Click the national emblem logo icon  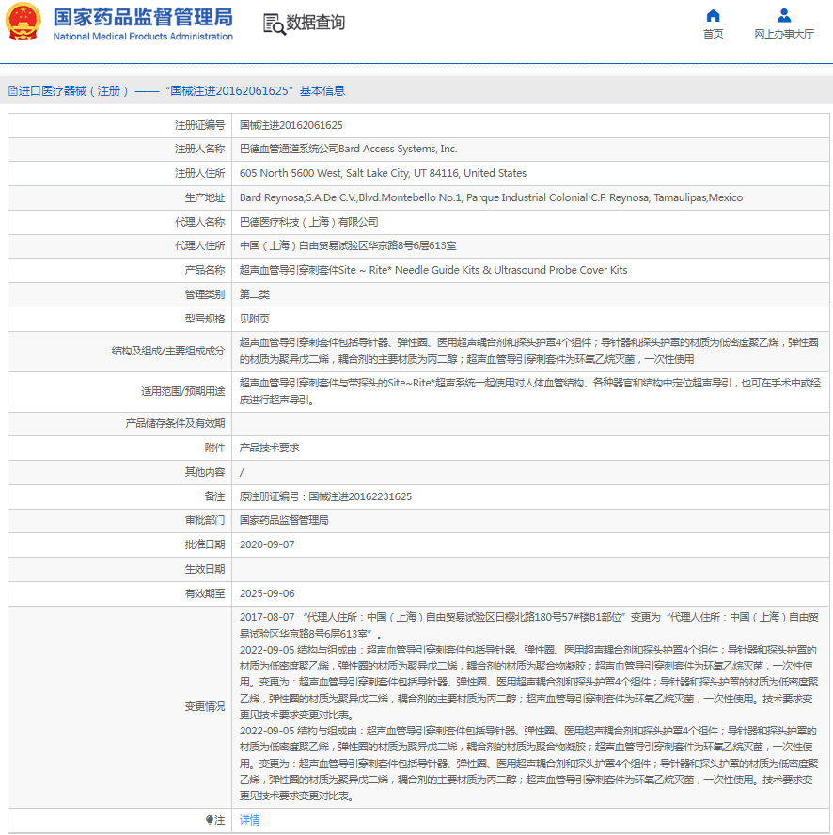pyautogui.click(x=24, y=23)
